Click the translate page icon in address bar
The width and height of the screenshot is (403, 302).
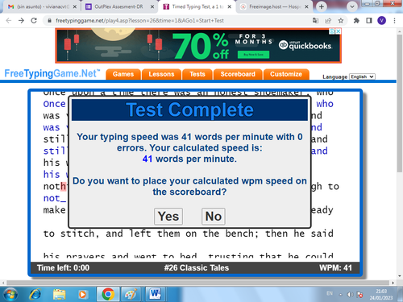(315, 21)
